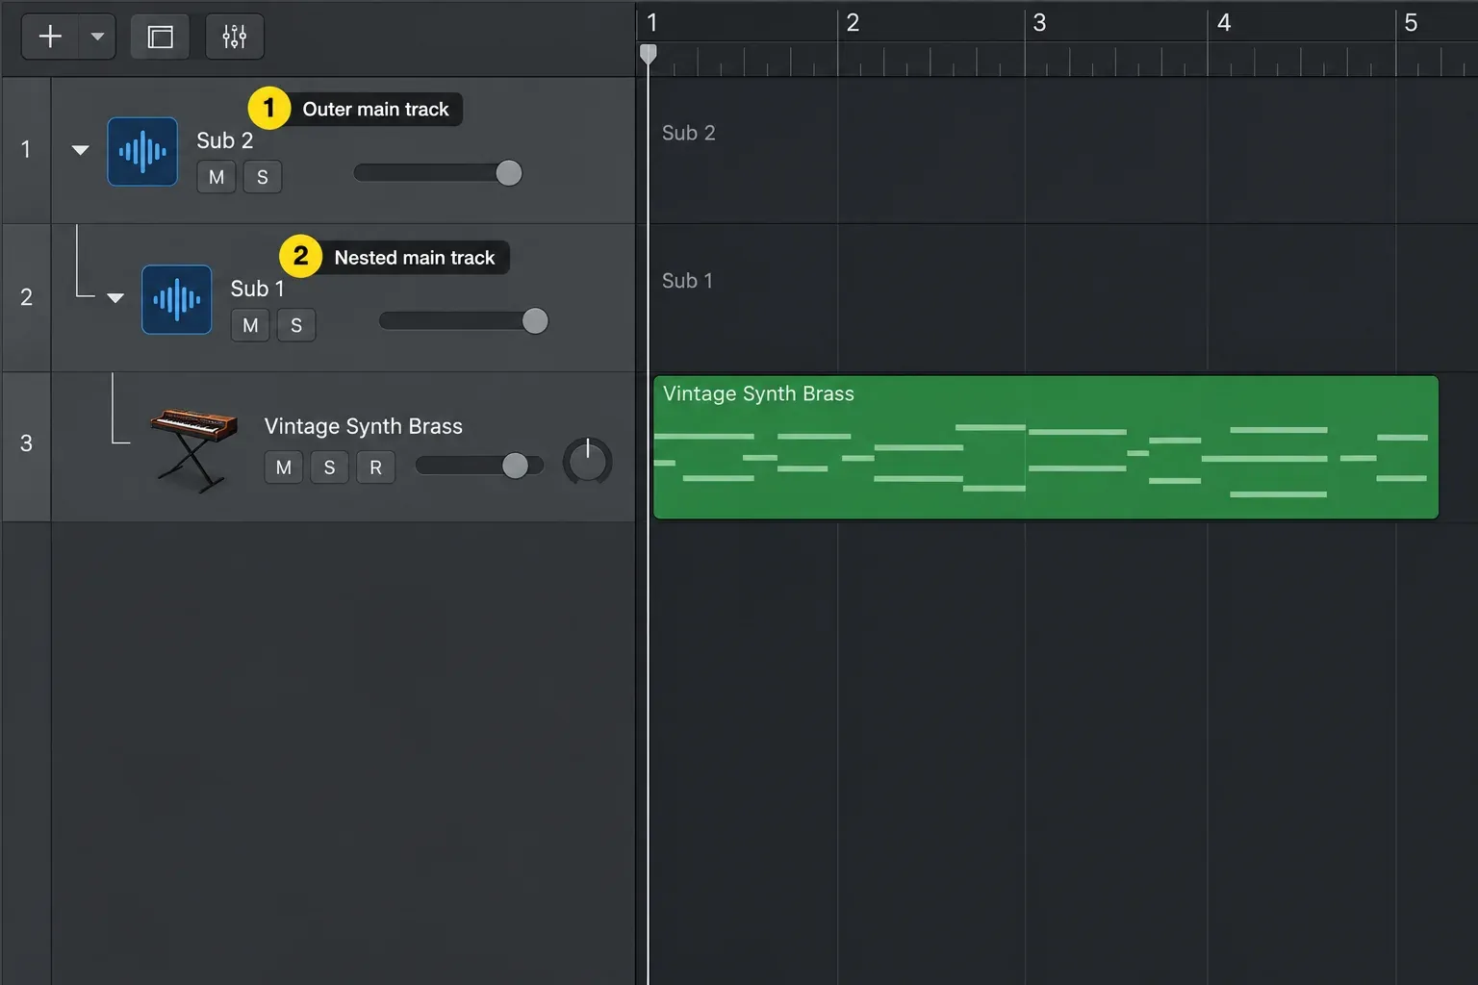Click the add track plus button
Screen dimensions: 1478x985
click(x=50, y=37)
